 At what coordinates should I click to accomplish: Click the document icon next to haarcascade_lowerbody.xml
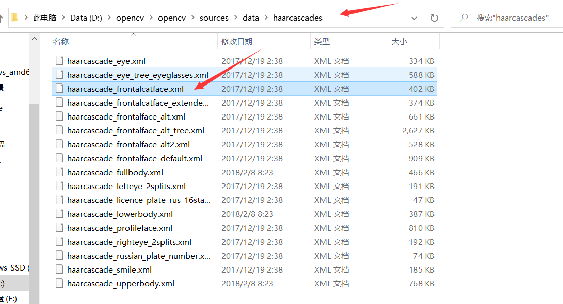point(58,214)
